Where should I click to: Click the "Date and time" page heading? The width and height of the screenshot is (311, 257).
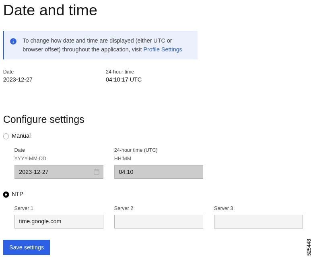pyautogui.click(x=50, y=10)
